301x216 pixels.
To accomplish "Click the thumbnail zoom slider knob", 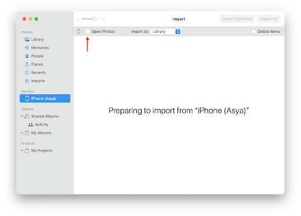I will 95,19.
